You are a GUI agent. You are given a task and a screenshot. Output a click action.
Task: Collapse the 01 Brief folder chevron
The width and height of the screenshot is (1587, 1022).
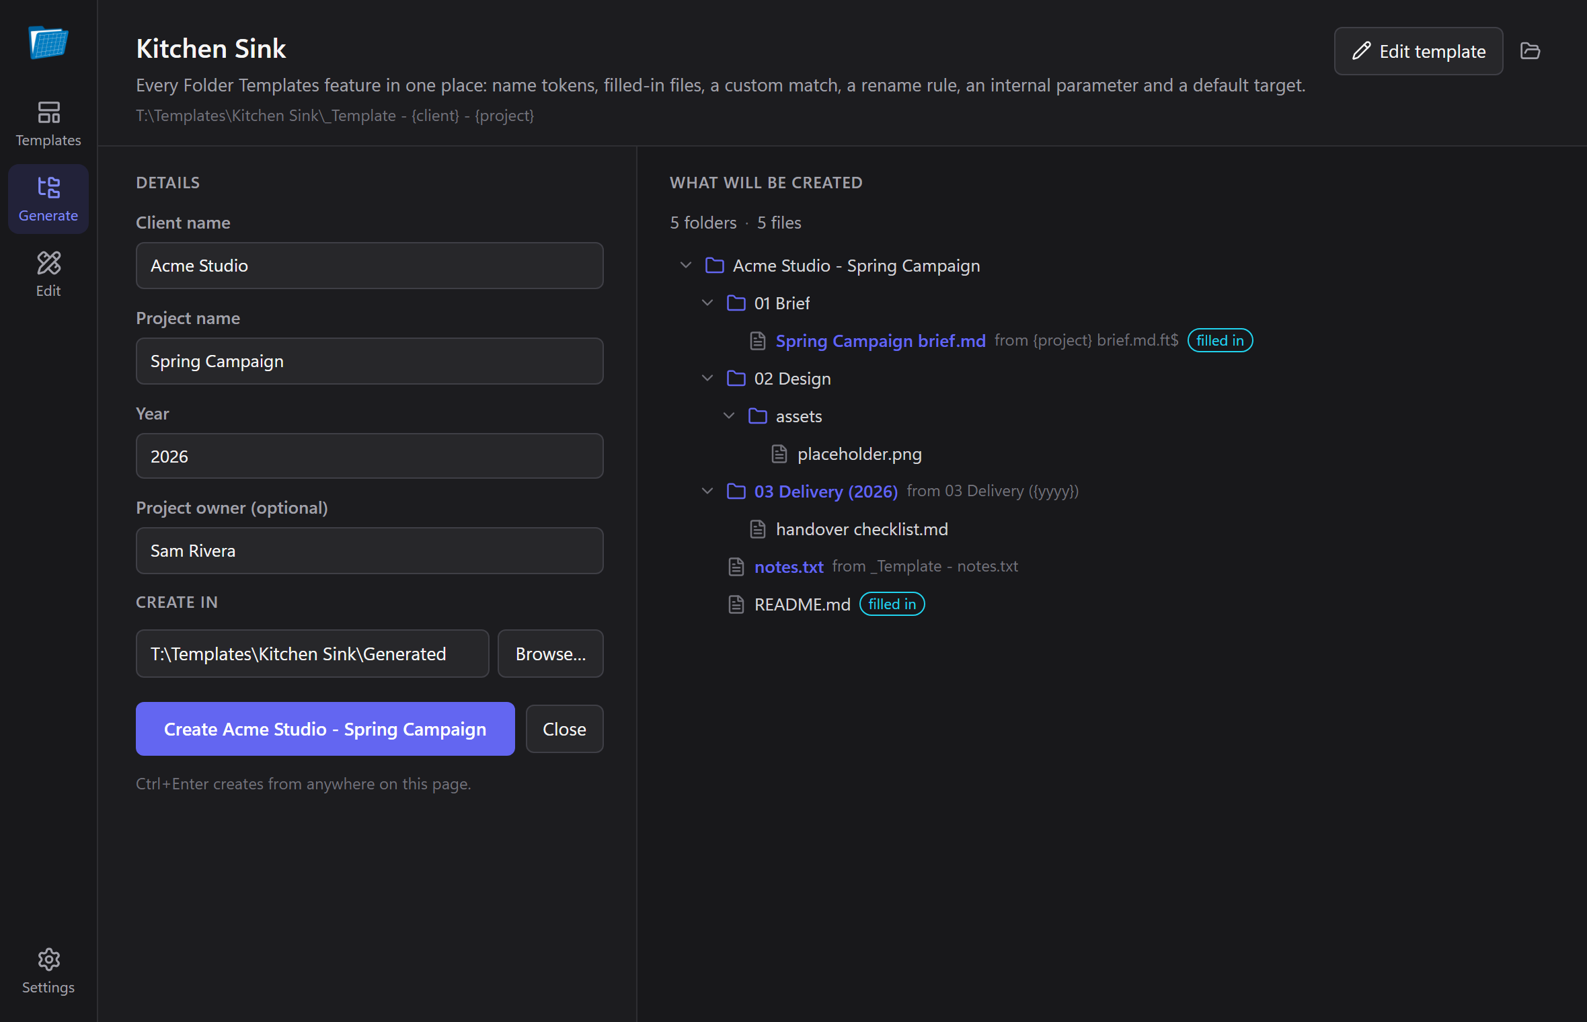707,303
